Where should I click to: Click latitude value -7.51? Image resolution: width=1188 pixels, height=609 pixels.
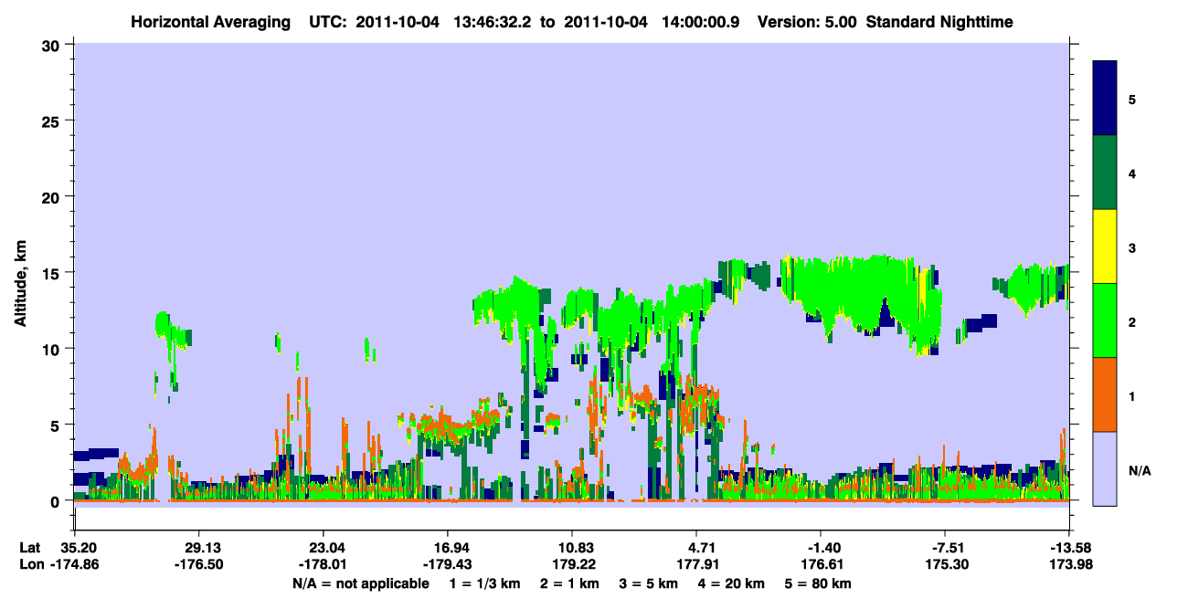946,548
